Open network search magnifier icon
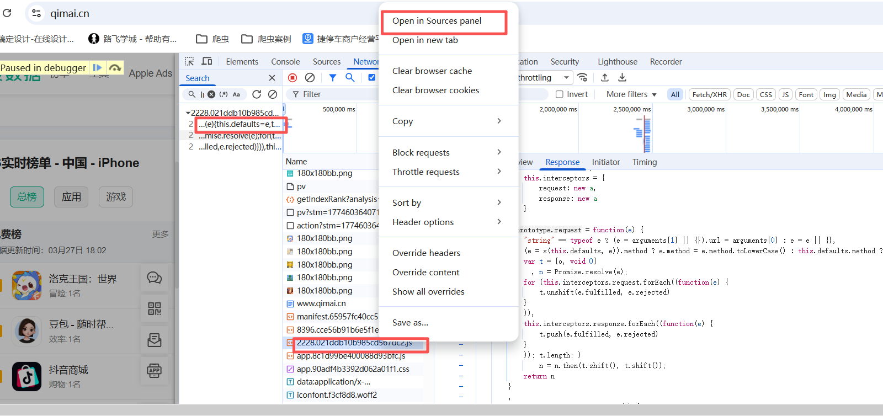Viewport: 883px width, 416px height. tap(350, 78)
